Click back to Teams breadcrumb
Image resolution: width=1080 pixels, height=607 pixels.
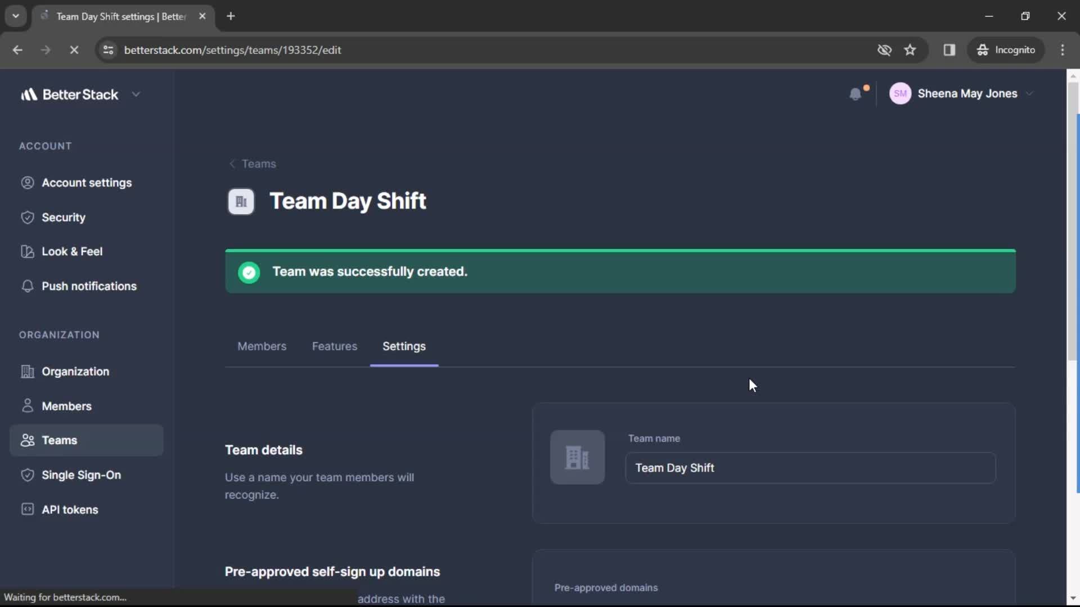pyautogui.click(x=252, y=164)
